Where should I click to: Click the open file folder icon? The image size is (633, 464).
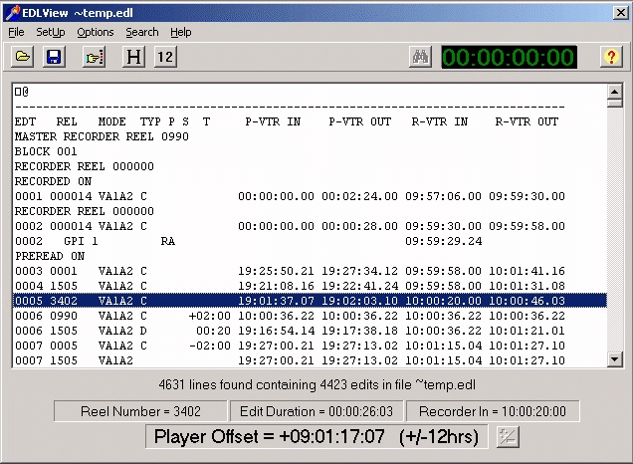click(22, 57)
